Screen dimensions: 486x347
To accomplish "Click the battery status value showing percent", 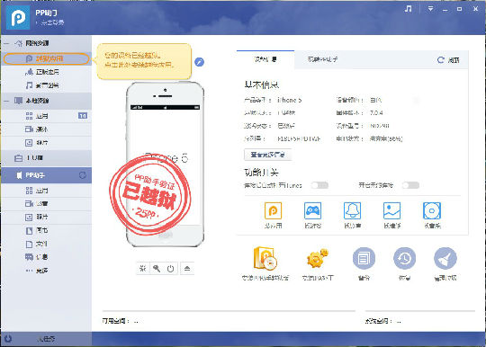I will point(386,139).
